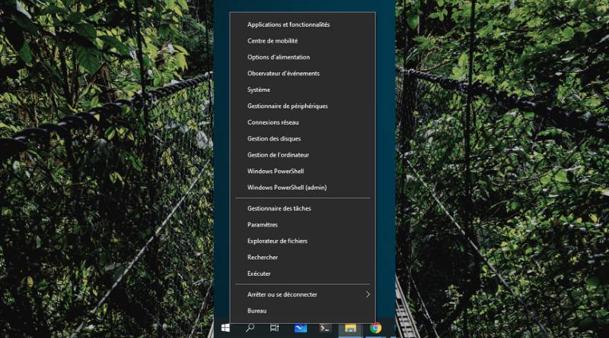Open Task View in the taskbar
Image resolution: width=609 pixels, height=338 pixels.
click(275, 328)
